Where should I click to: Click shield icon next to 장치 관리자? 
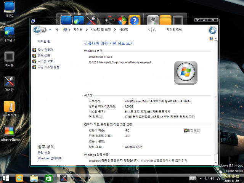coord(34,50)
